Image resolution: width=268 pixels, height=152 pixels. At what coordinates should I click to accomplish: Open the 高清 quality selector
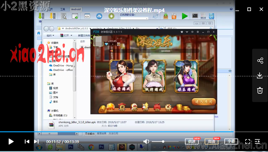click(212, 142)
